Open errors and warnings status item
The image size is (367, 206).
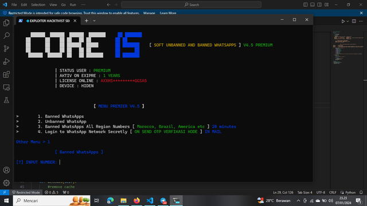(x=52, y=192)
